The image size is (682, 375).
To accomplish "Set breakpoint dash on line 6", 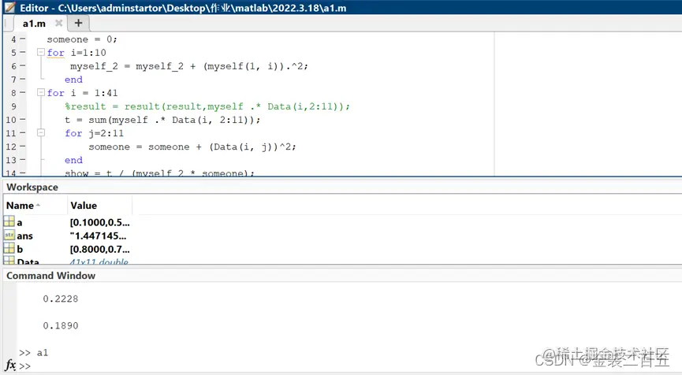I will (x=23, y=66).
